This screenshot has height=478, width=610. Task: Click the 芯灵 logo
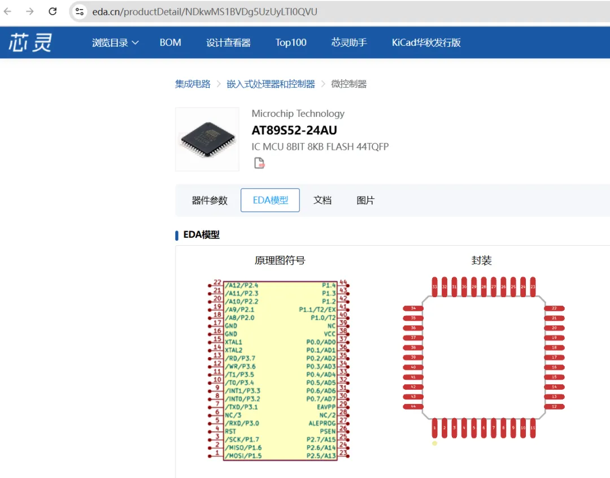coord(30,42)
